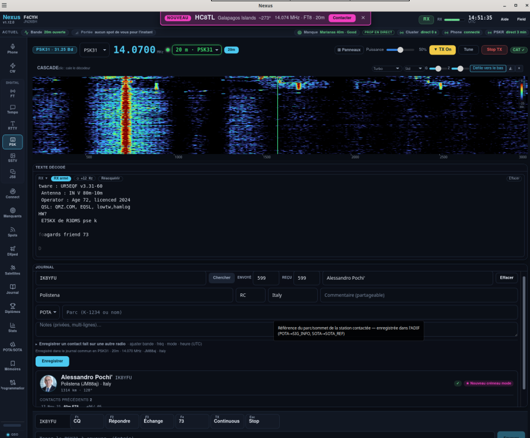Select the FT digital mode icon
The image size is (530, 438).
(12, 93)
